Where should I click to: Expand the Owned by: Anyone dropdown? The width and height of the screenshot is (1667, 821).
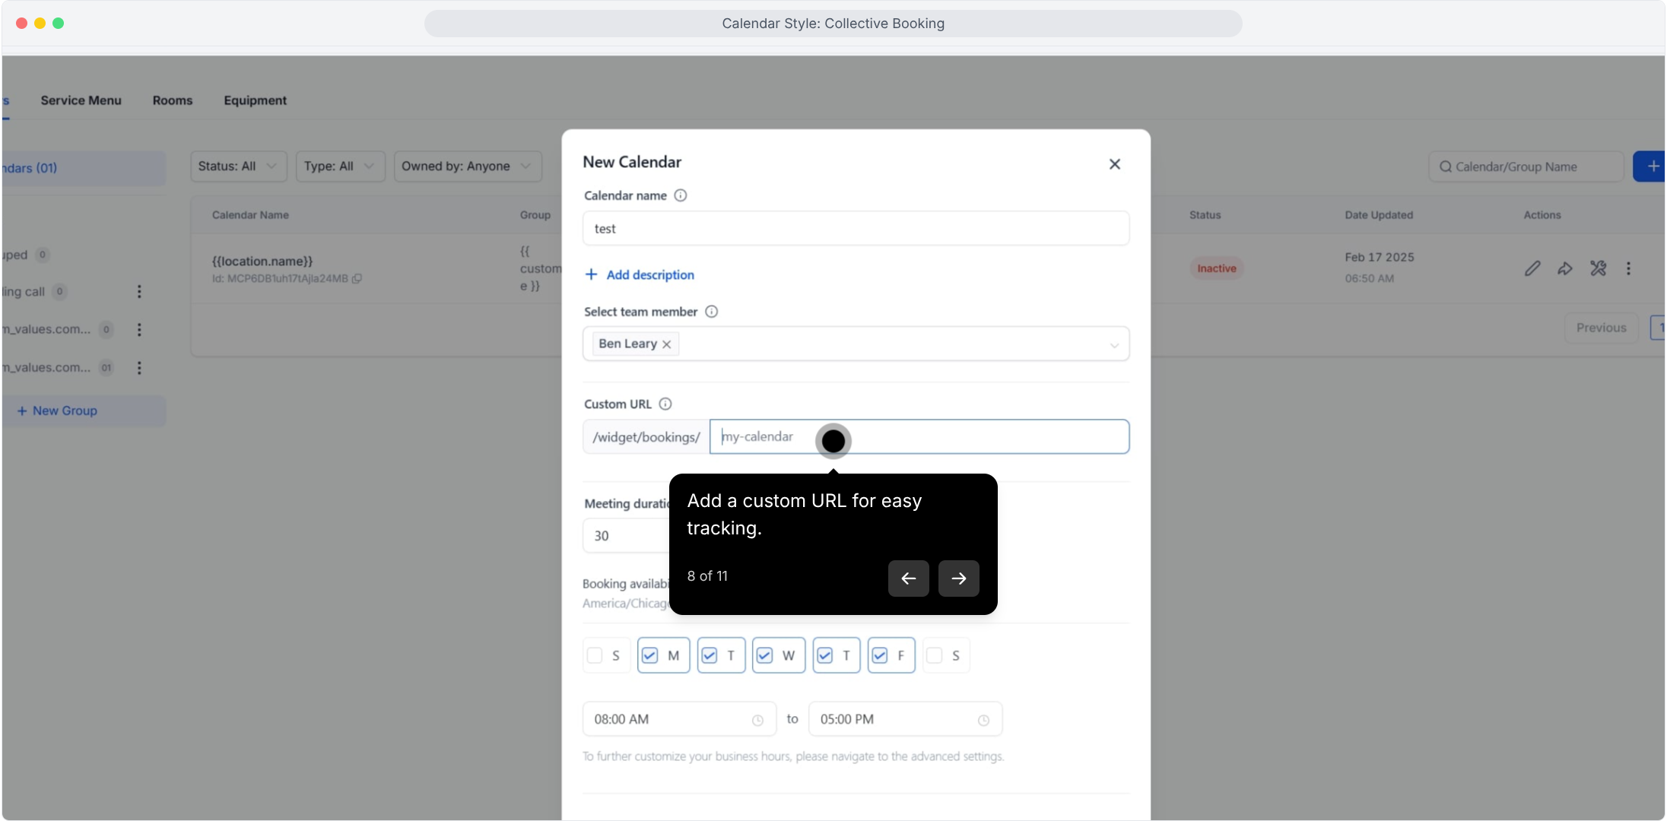[467, 166]
